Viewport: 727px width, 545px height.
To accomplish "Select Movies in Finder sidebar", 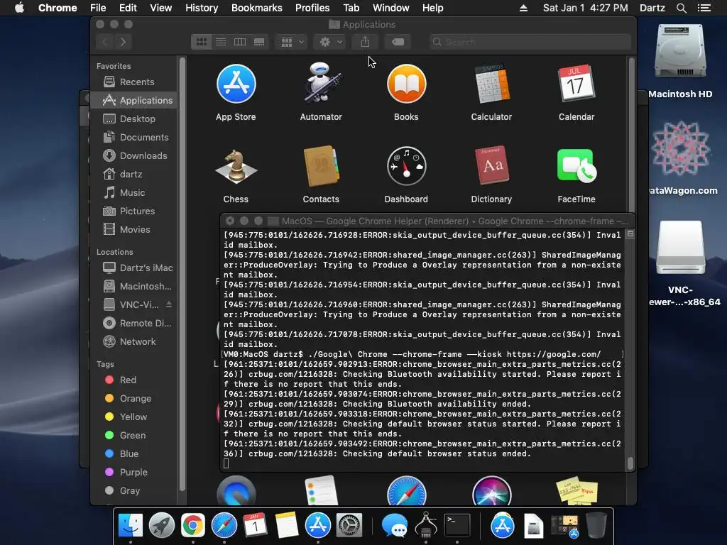I will pos(133,229).
